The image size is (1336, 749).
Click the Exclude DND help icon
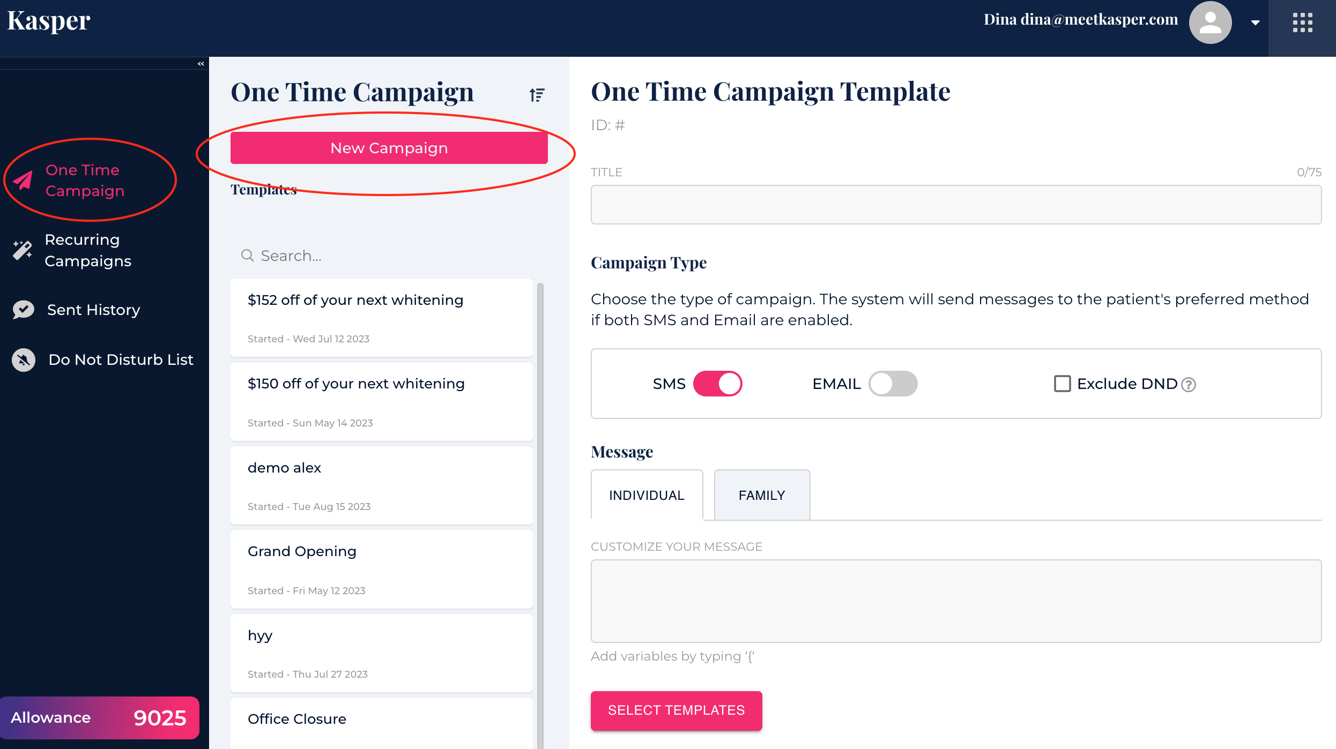(x=1189, y=385)
